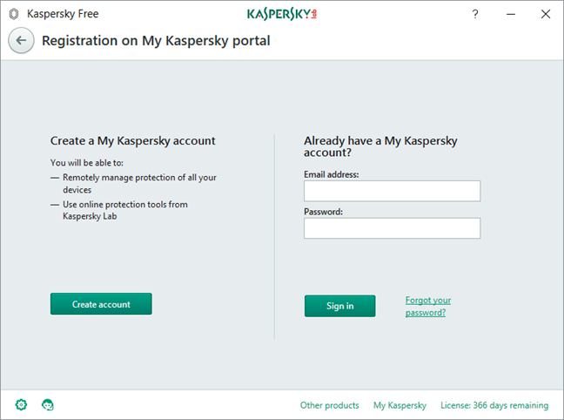Click the "Email address:" field label

[331, 174]
